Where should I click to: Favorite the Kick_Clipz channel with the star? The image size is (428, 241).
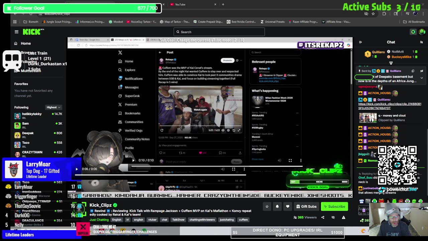(267, 207)
